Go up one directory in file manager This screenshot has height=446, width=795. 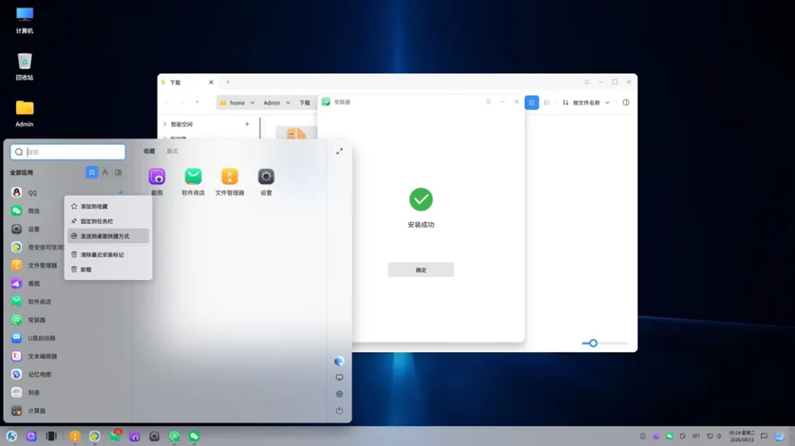[x=197, y=103]
